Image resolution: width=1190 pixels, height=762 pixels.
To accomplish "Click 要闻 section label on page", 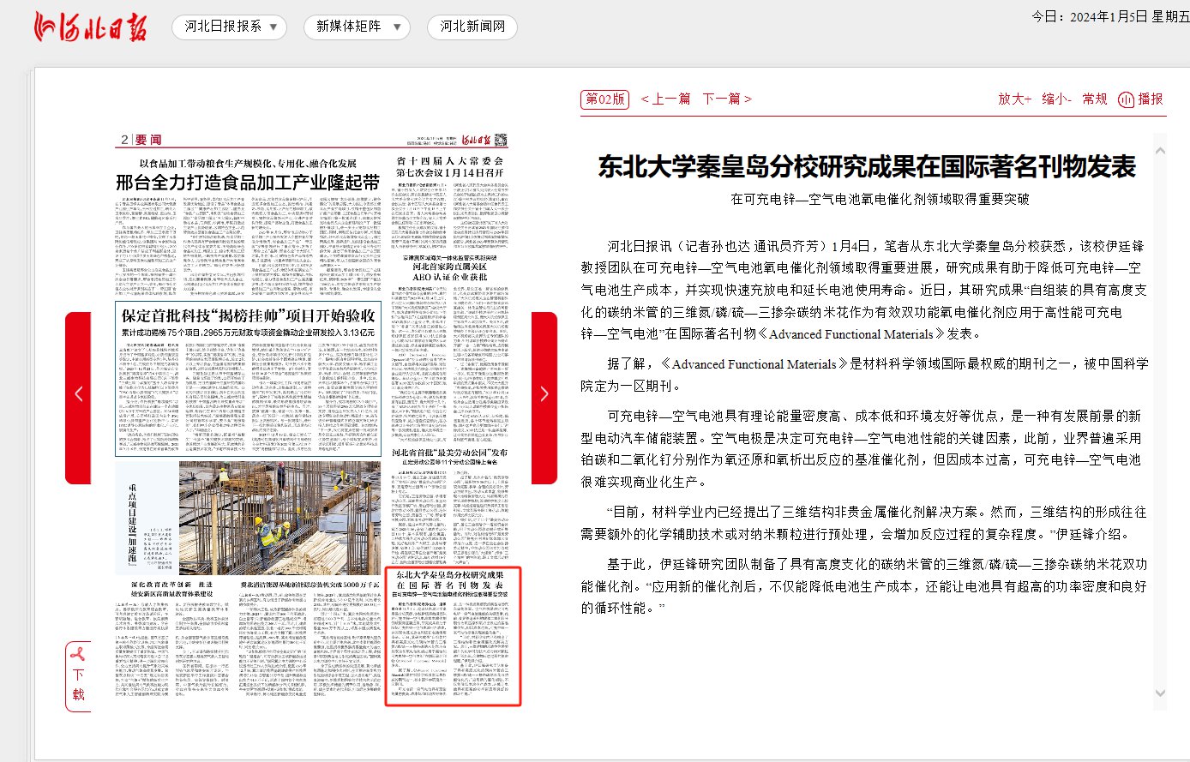I will tap(147, 140).
